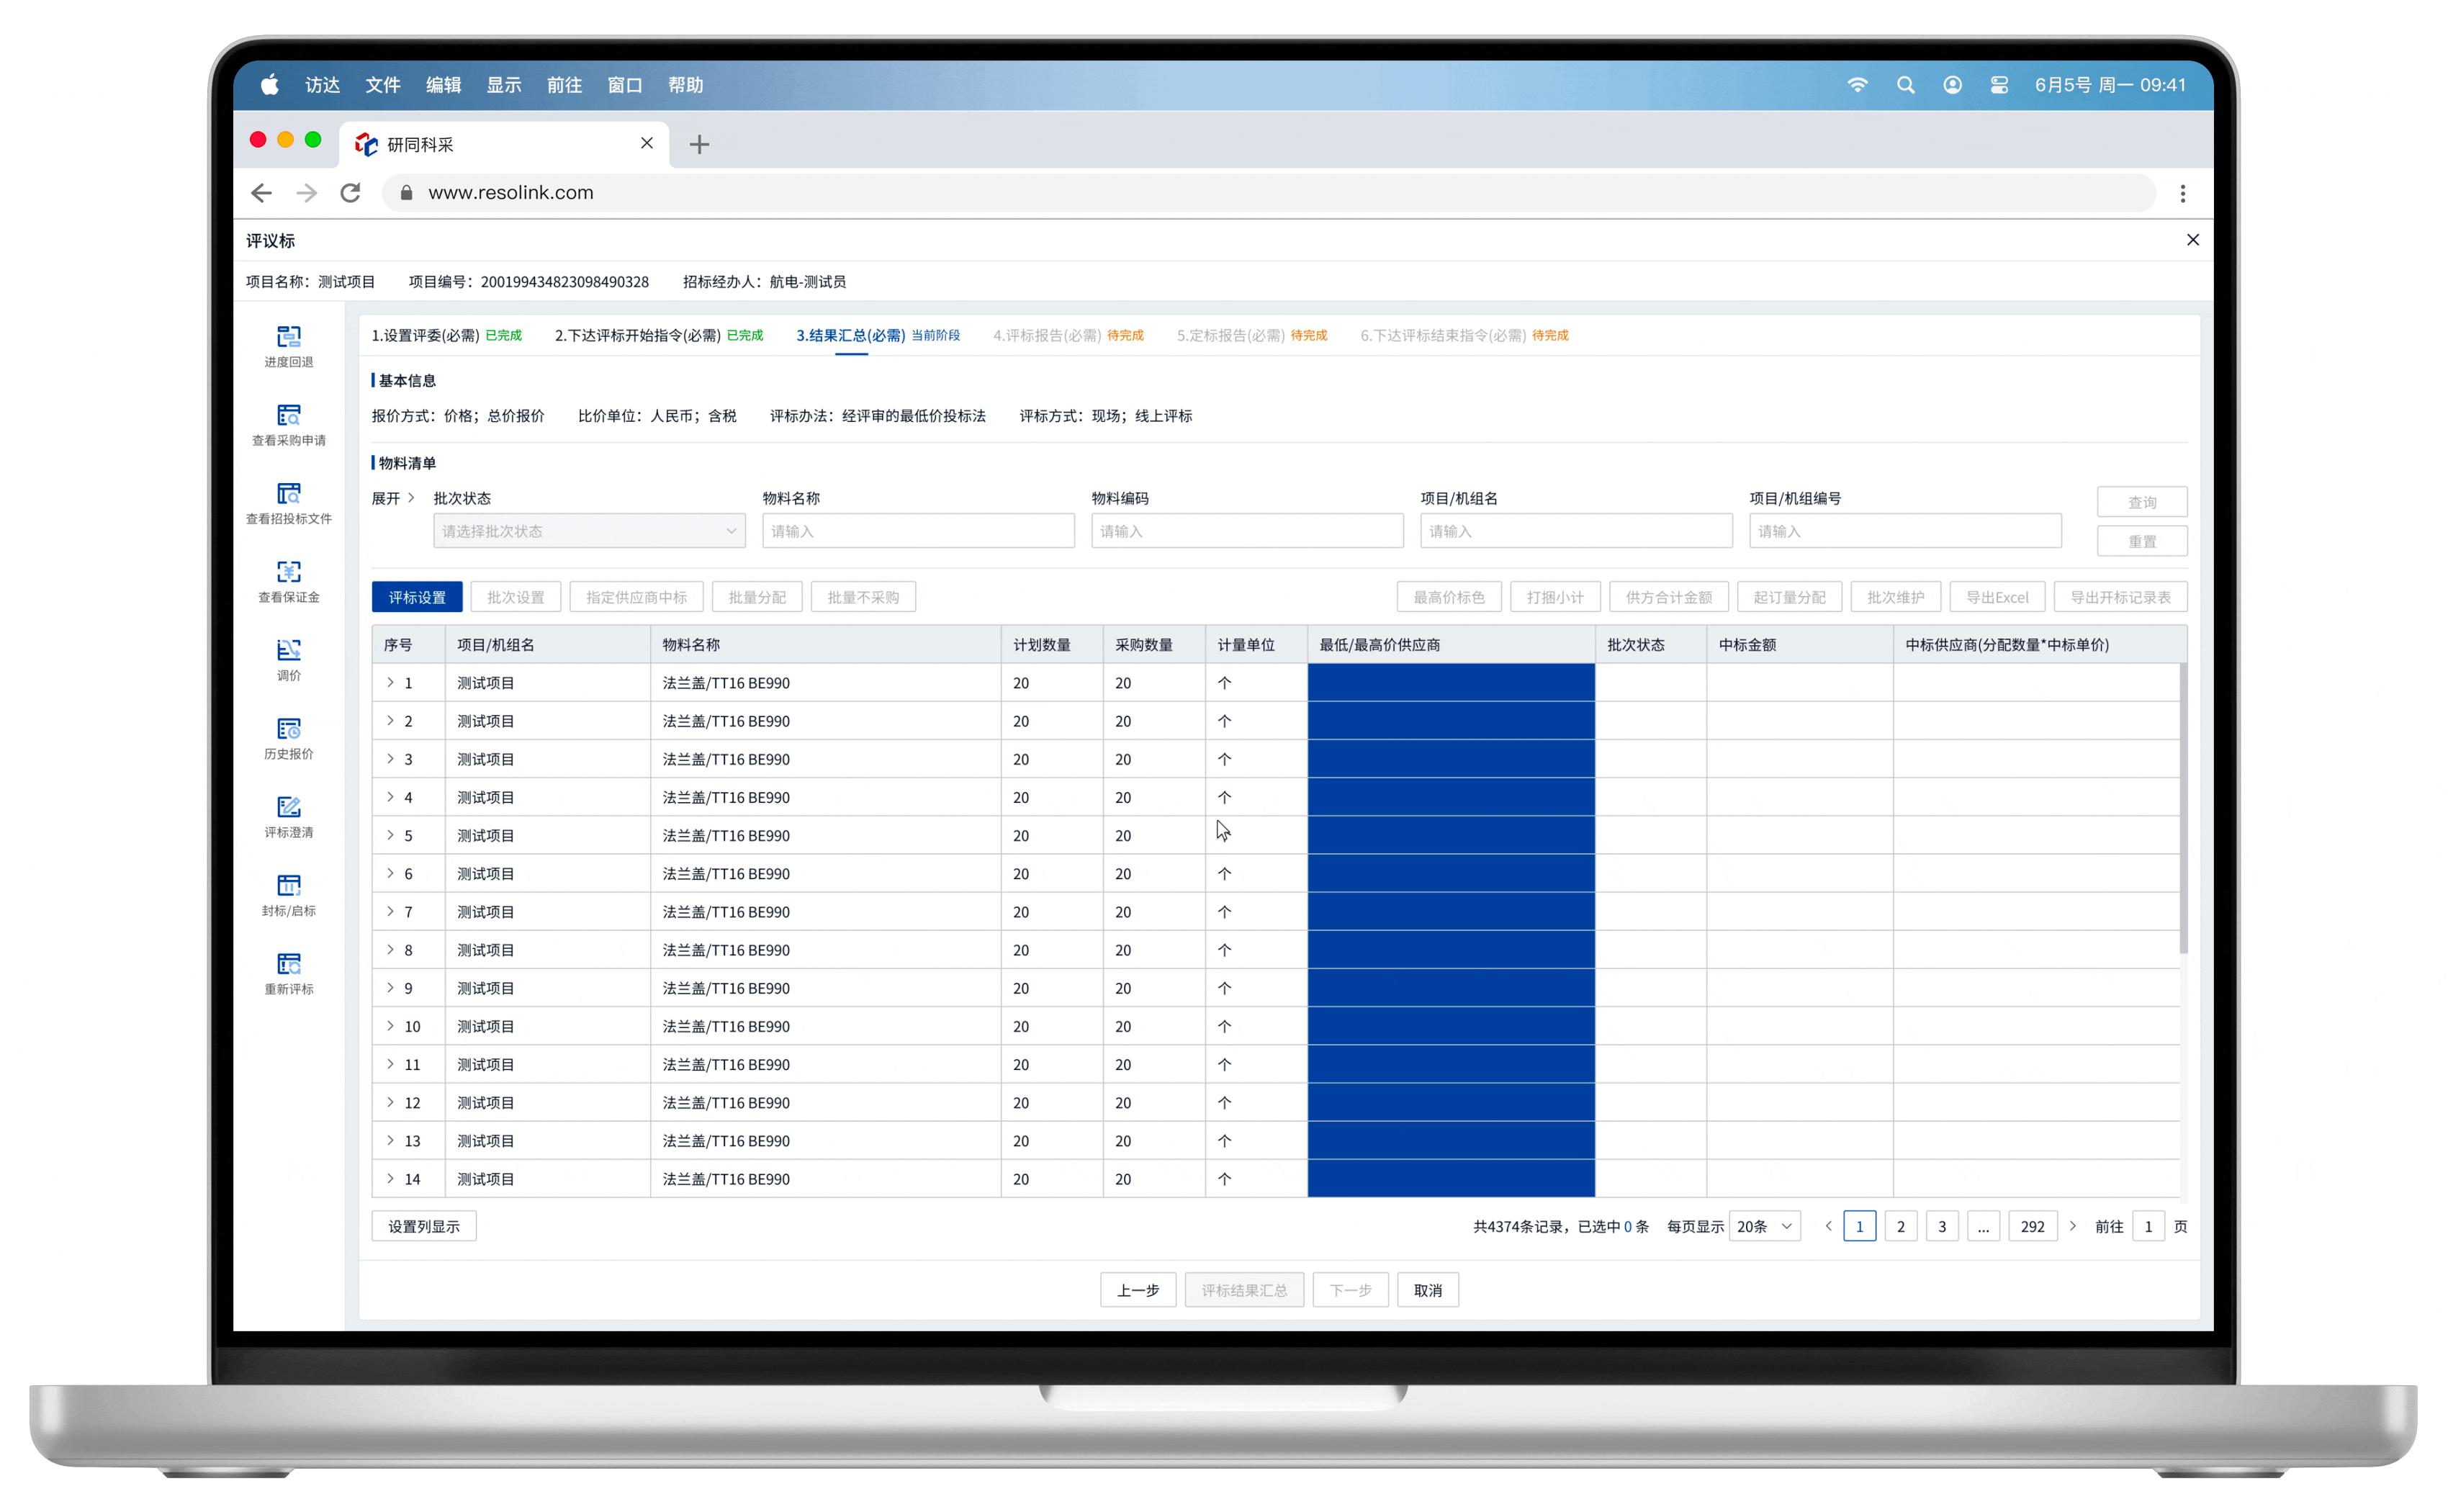
Task: Click the 评标设置 button
Action: click(x=417, y=597)
